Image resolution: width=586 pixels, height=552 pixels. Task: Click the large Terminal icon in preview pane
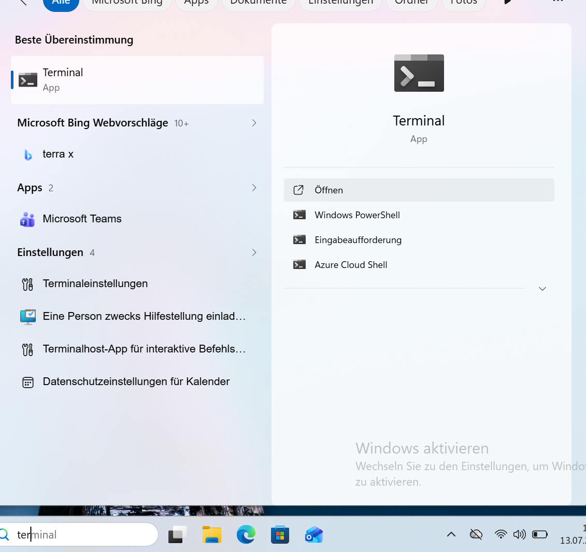pyautogui.click(x=419, y=73)
